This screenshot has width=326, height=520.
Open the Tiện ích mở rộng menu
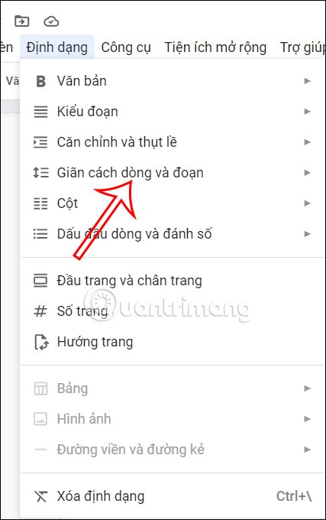click(x=215, y=47)
